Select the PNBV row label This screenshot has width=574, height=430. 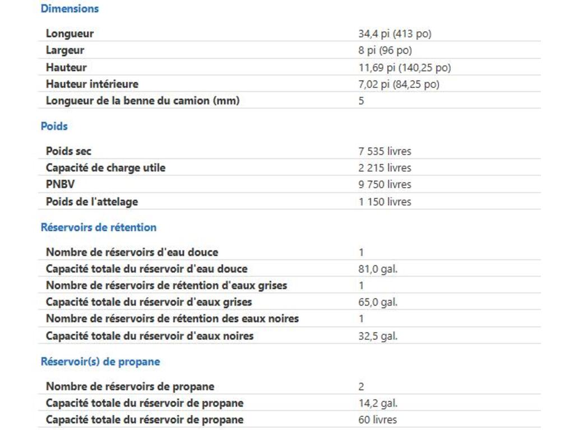[60, 184]
